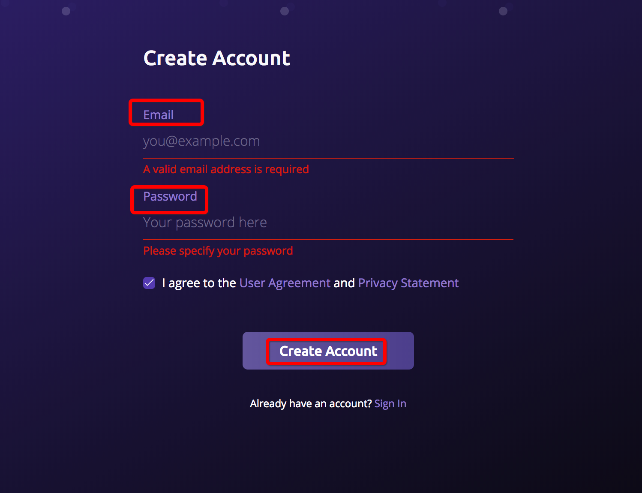The image size is (642, 493).
Task: Click the word 'and' between agreement links
Action: (x=344, y=283)
